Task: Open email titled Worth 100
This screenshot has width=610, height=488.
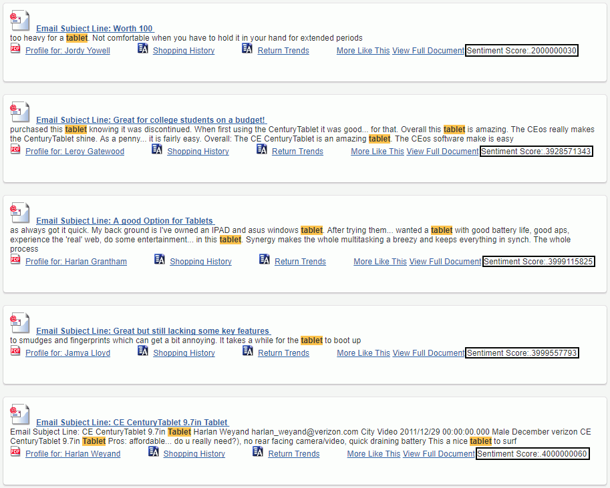Action: click(x=95, y=29)
